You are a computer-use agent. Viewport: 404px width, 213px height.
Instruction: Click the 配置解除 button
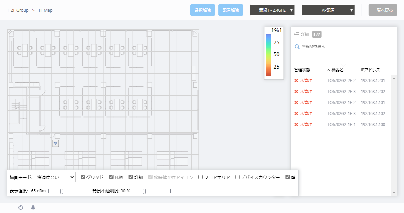231,10
